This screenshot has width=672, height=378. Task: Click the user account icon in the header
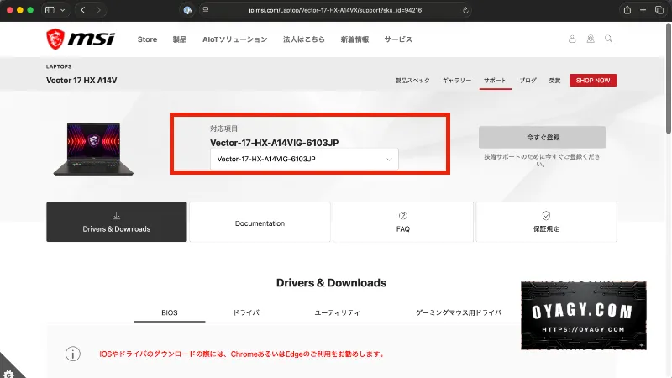point(572,39)
